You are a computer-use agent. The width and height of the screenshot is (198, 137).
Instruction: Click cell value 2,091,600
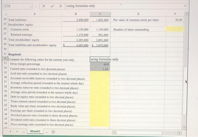tap(102, 40)
